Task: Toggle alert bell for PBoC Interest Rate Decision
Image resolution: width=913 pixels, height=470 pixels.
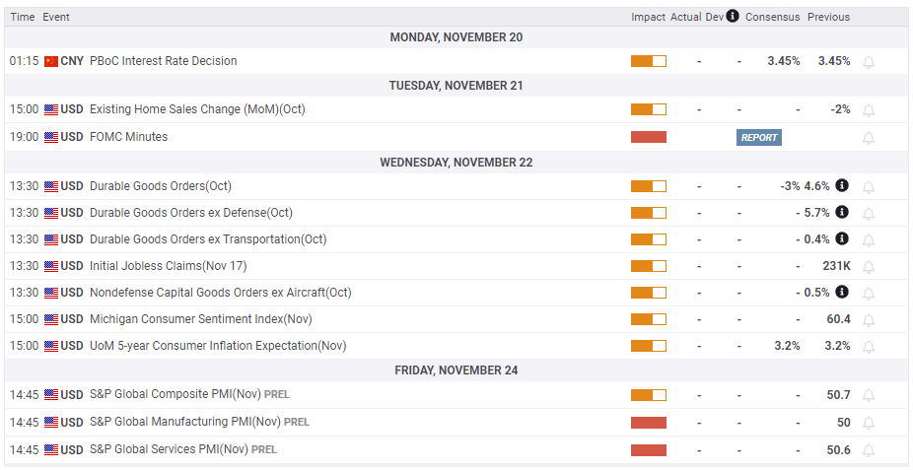Action: 869,61
